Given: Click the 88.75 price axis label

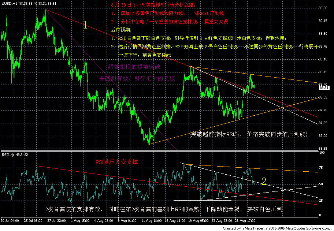Looking at the screenshot, I should tap(323, 72).
